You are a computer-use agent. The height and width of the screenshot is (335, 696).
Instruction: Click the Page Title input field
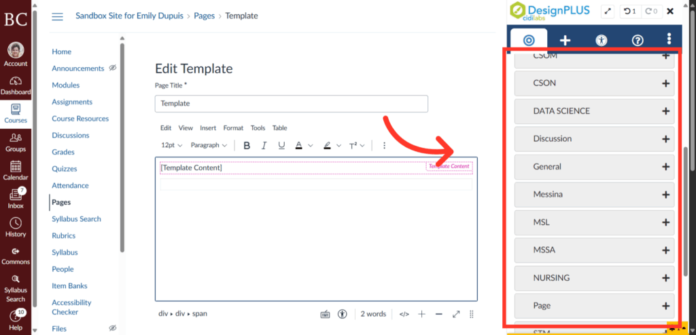291,104
